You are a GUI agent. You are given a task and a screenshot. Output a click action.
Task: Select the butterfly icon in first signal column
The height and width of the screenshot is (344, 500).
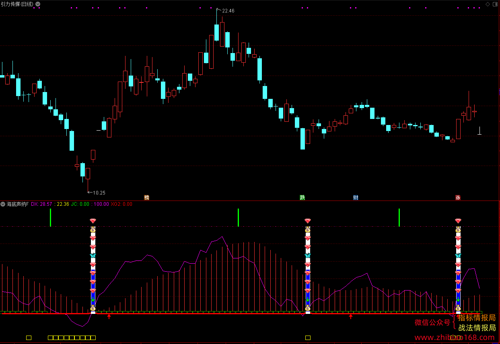(x=93, y=256)
